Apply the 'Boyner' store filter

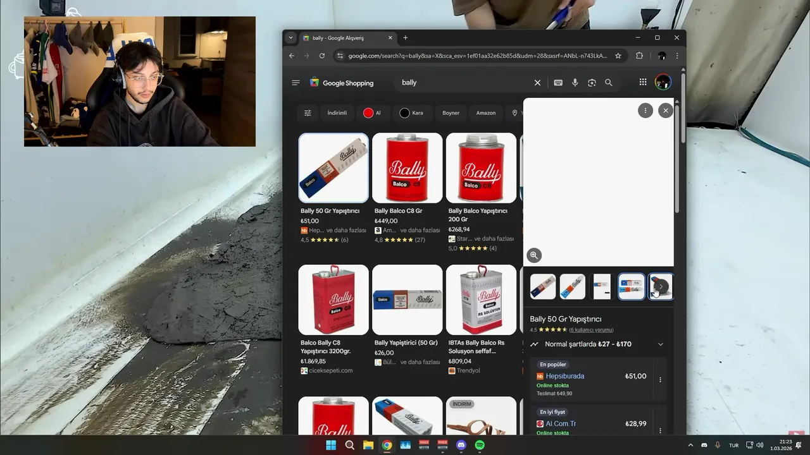[x=451, y=113]
